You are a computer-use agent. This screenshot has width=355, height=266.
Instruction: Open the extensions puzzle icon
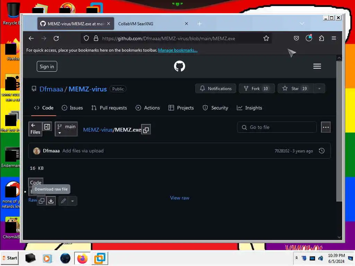pyautogui.click(x=321, y=38)
